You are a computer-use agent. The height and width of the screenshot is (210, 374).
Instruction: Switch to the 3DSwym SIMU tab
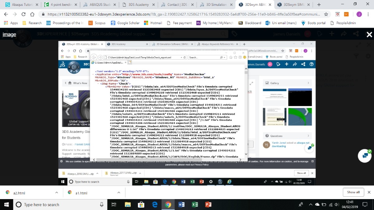294,5
